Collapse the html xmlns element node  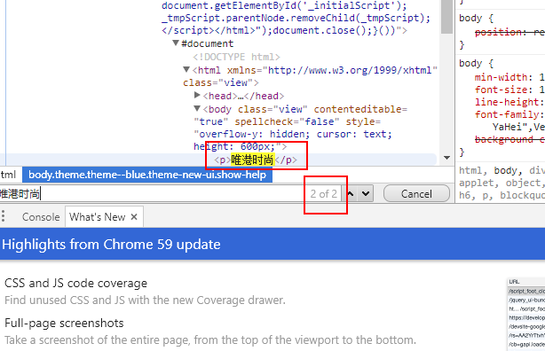pos(186,69)
